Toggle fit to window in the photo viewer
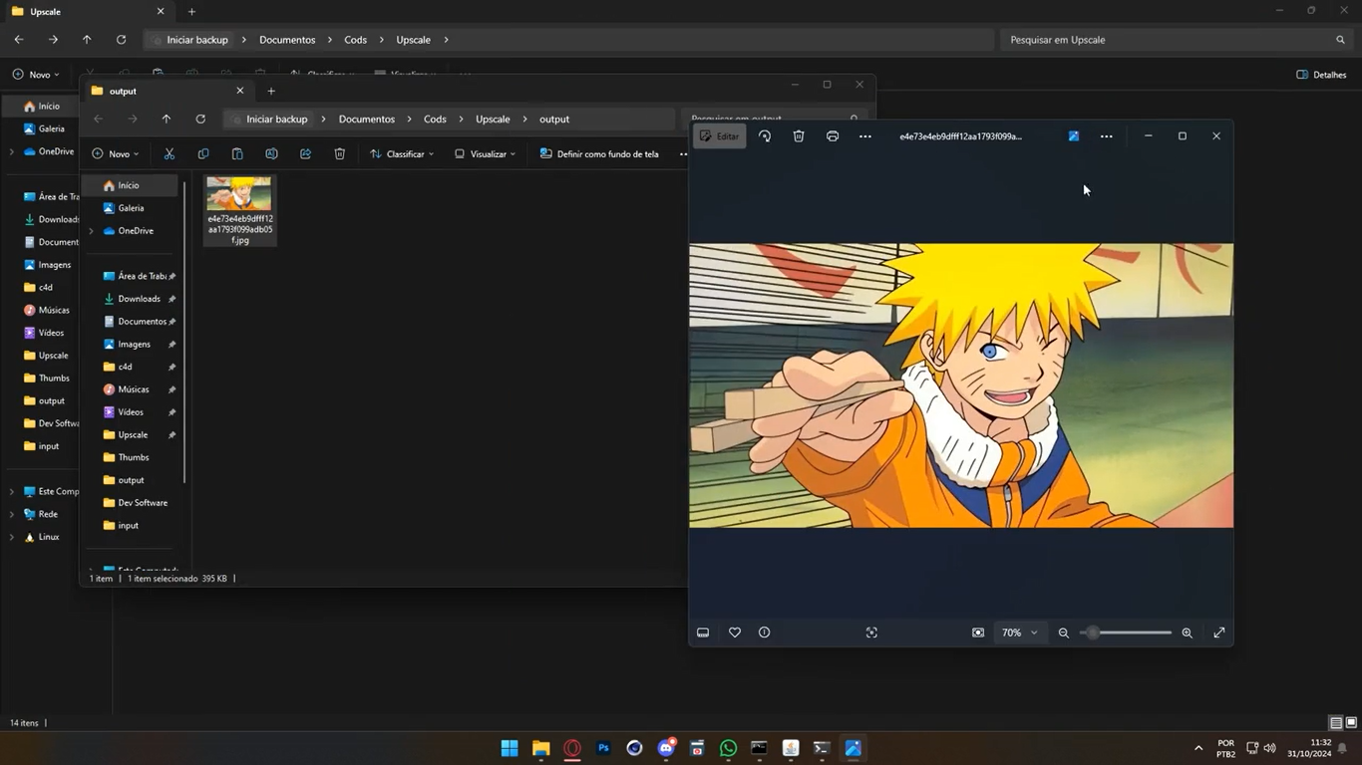1362x765 pixels. pos(978,633)
